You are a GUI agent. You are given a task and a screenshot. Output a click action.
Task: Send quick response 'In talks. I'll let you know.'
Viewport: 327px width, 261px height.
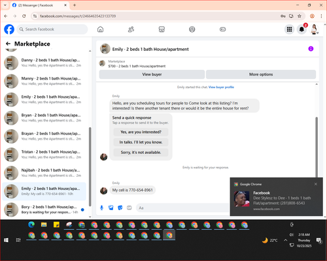click(141, 142)
